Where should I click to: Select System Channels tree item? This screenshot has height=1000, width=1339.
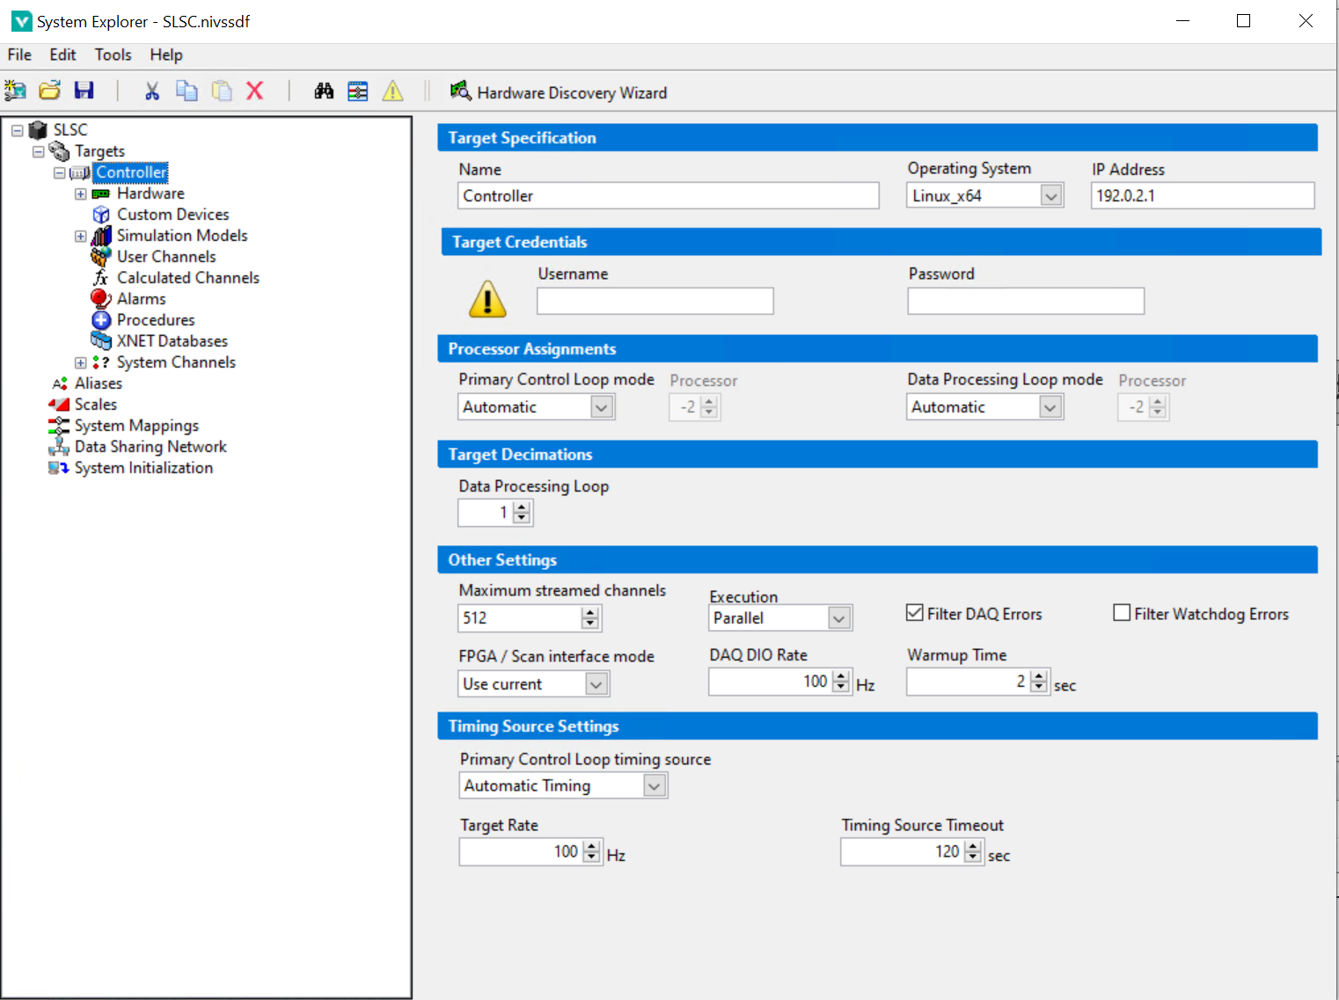(176, 362)
